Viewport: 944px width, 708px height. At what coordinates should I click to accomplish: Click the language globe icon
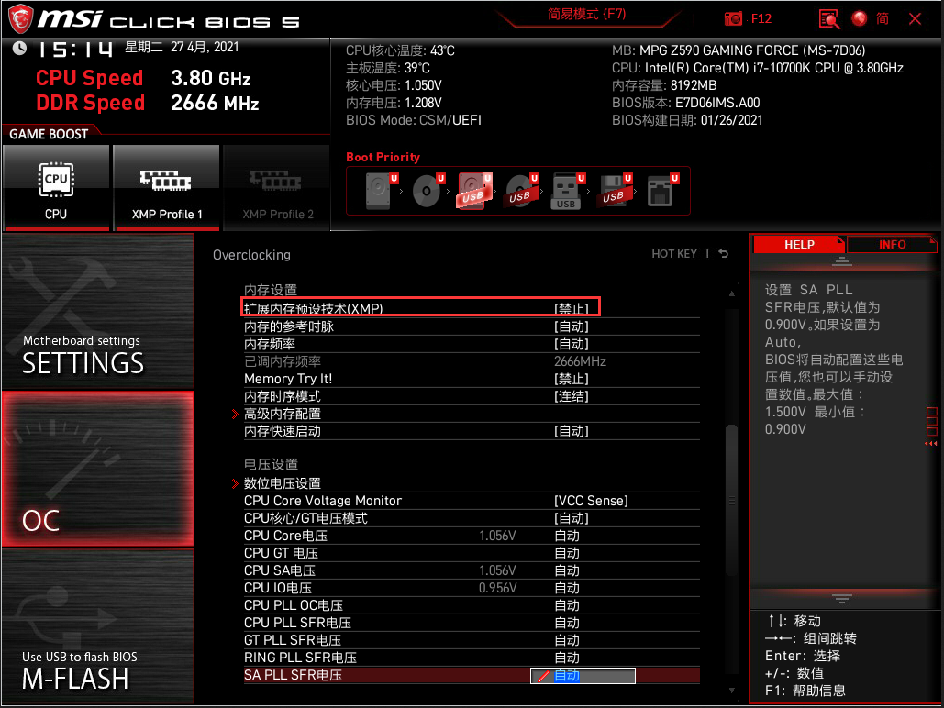pyautogui.click(x=859, y=18)
